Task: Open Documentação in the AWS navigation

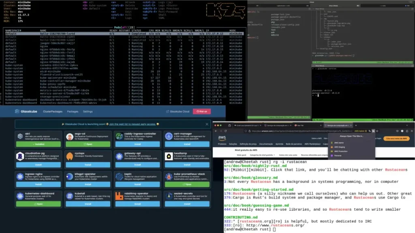Action: click(266, 144)
